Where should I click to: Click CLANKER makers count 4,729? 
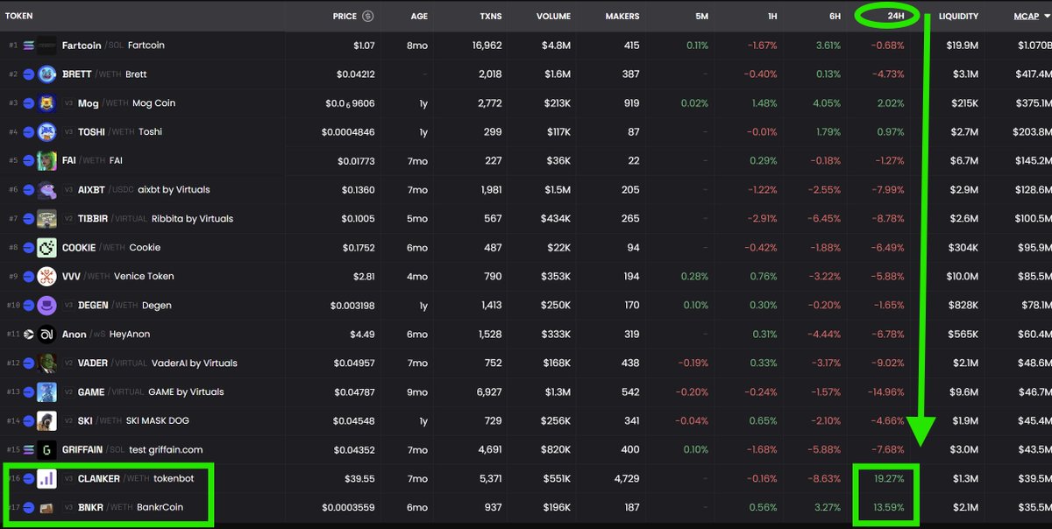point(625,479)
